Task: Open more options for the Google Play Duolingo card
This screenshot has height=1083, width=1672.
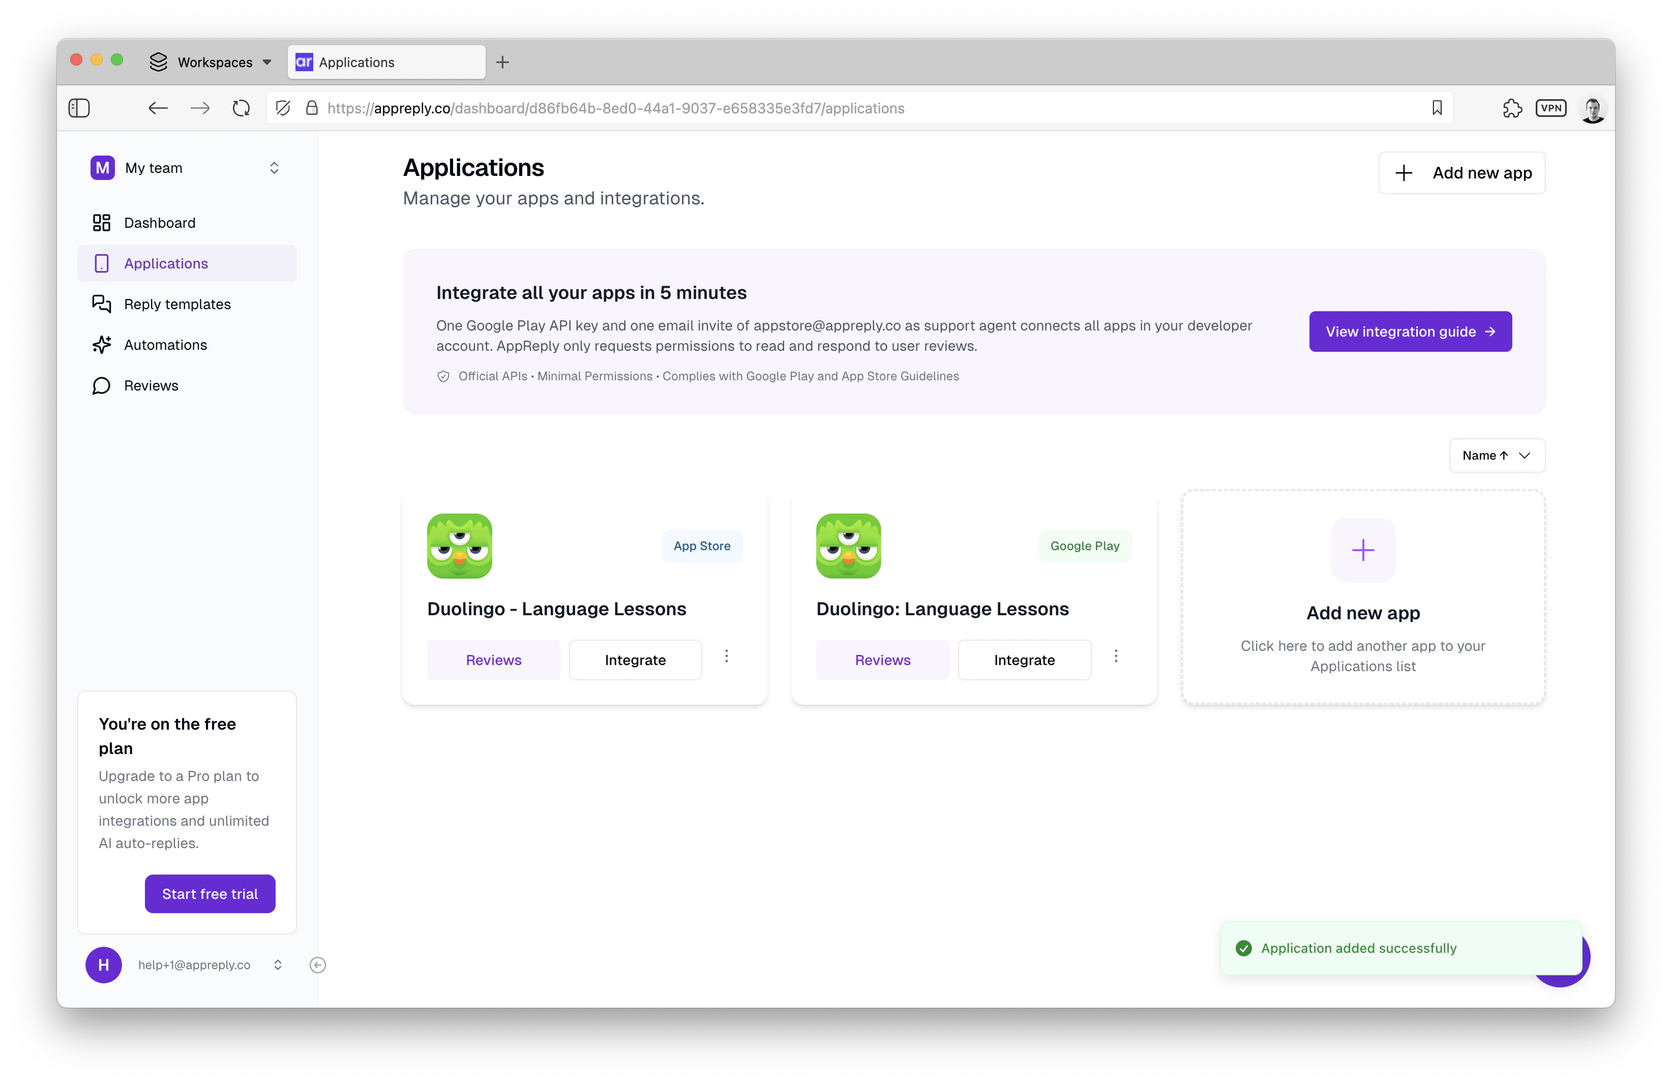Action: coord(1116,656)
